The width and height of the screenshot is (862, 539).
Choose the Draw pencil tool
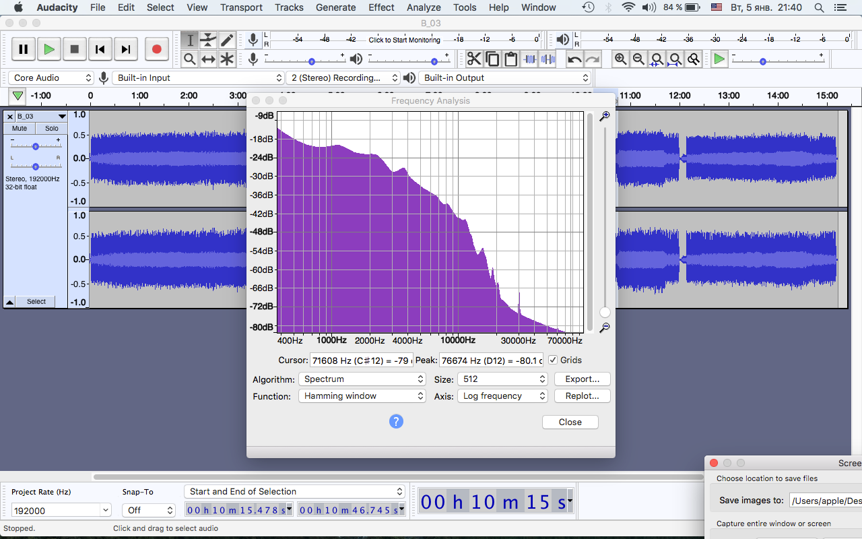(x=227, y=40)
